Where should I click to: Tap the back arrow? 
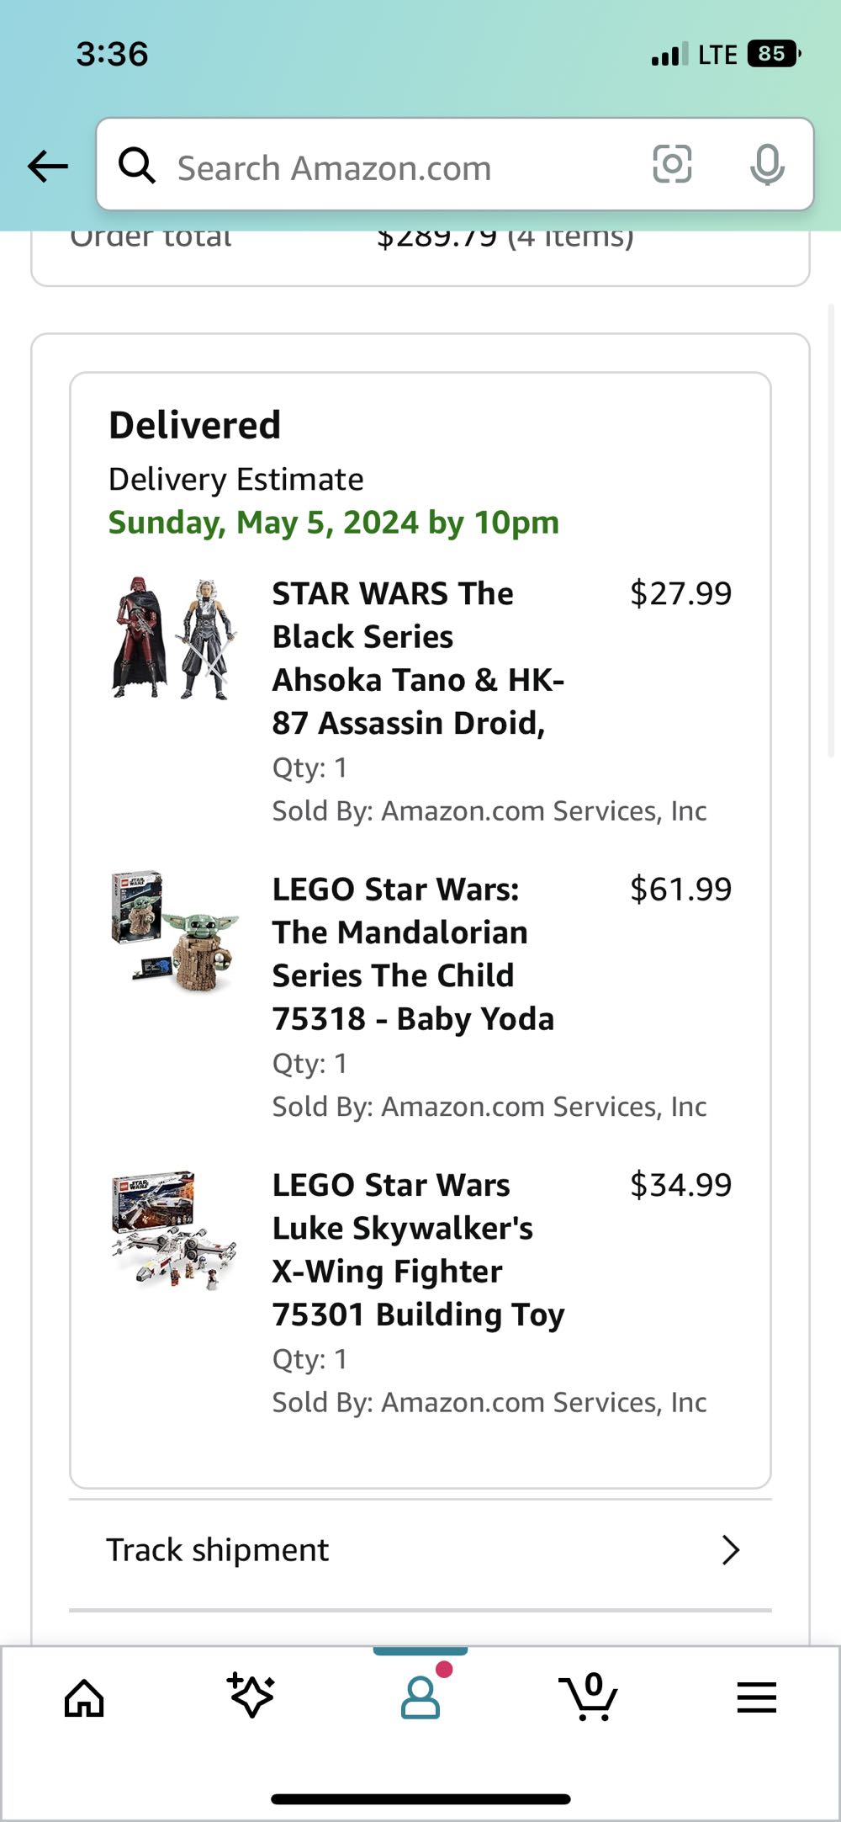[47, 165]
